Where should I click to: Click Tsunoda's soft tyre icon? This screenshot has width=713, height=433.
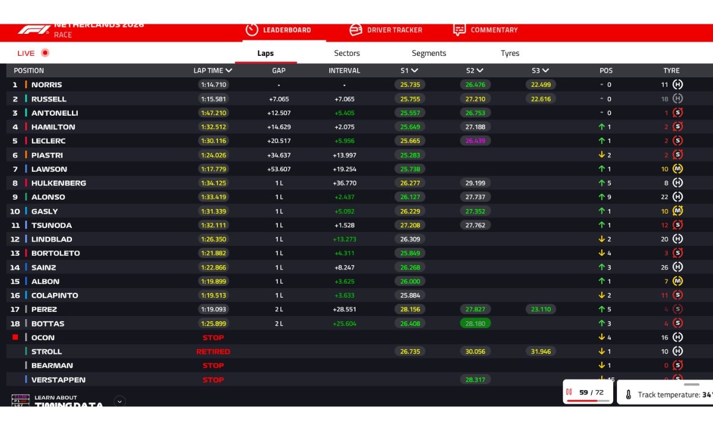pyautogui.click(x=677, y=225)
